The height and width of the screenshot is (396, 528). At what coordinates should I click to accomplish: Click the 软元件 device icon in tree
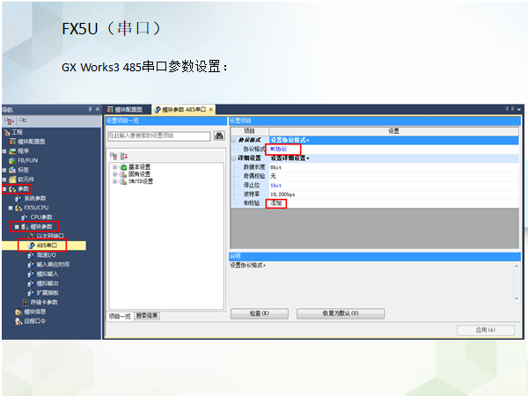pos(13,180)
